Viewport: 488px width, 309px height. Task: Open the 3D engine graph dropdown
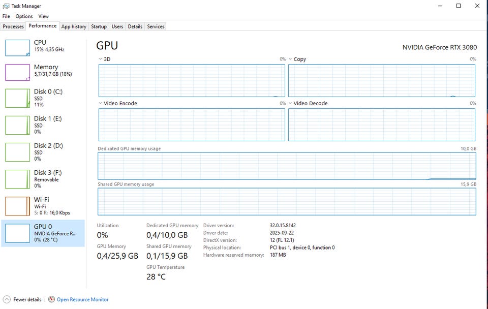pos(101,59)
